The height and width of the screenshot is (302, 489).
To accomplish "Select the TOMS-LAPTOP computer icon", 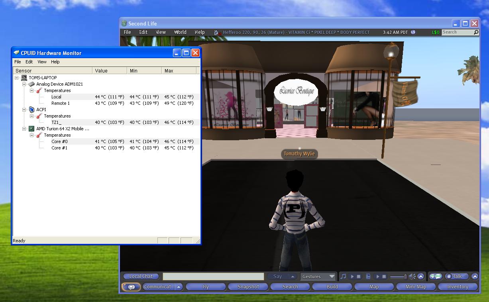I will coord(24,78).
